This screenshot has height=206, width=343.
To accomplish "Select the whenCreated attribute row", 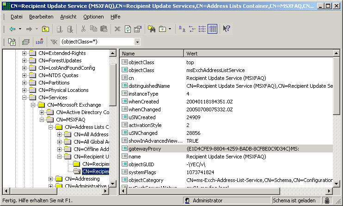I will click(227, 102).
